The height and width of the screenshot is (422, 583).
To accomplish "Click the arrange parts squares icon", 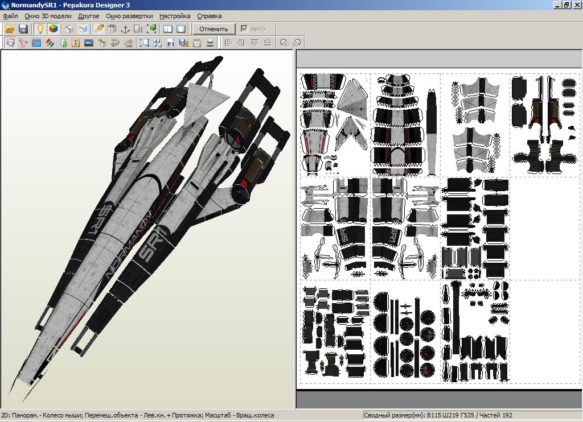I will pos(157,43).
